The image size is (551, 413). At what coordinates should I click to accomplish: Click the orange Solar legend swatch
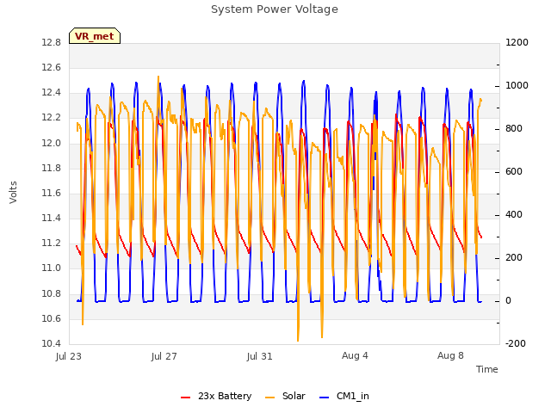point(269,398)
